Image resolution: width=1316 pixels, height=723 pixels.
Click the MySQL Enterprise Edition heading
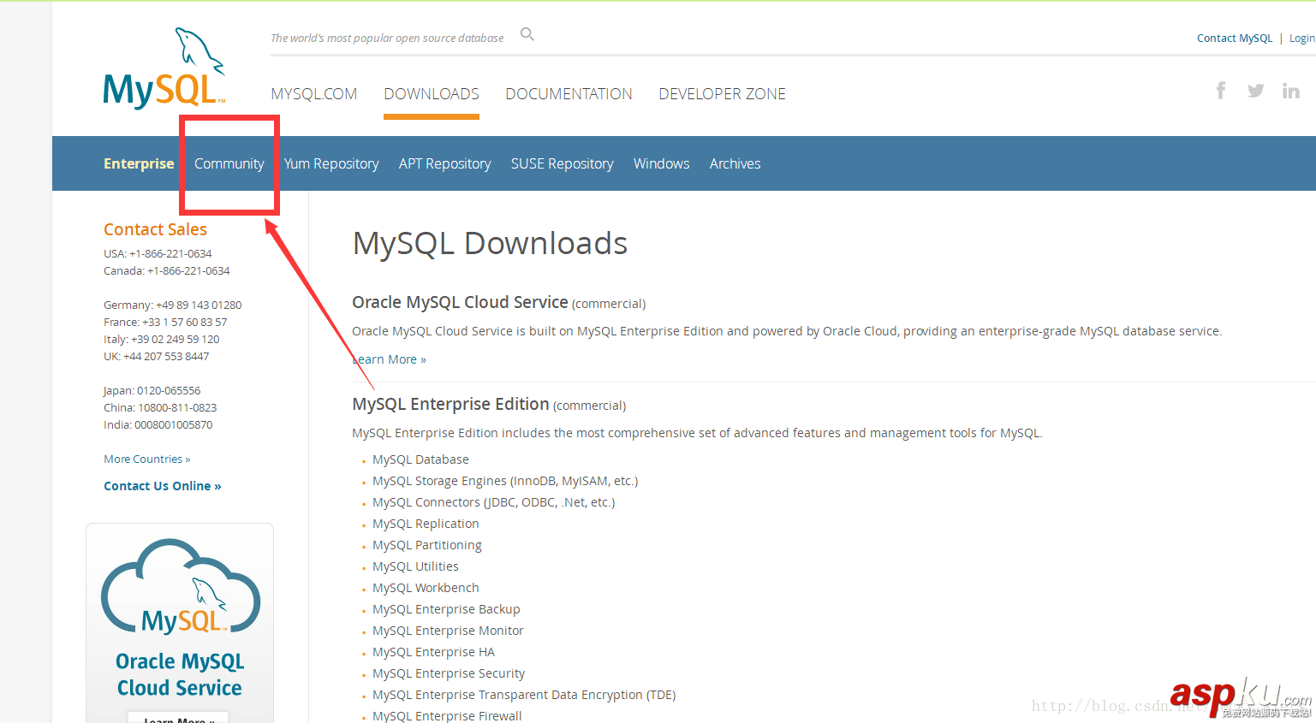451,404
